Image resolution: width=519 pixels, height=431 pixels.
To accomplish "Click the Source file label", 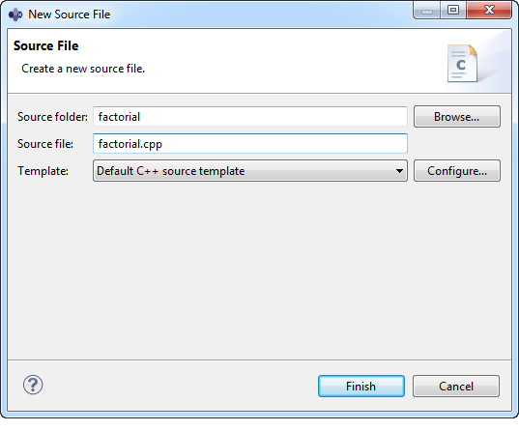I will 45,144.
